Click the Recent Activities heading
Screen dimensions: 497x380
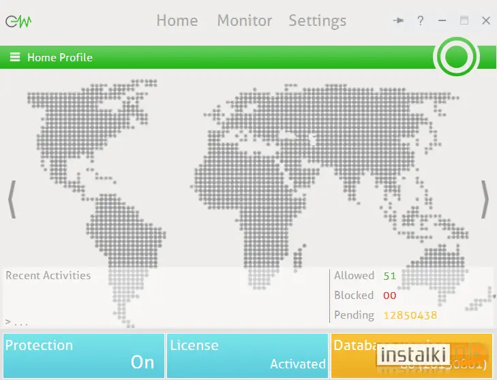tap(48, 275)
